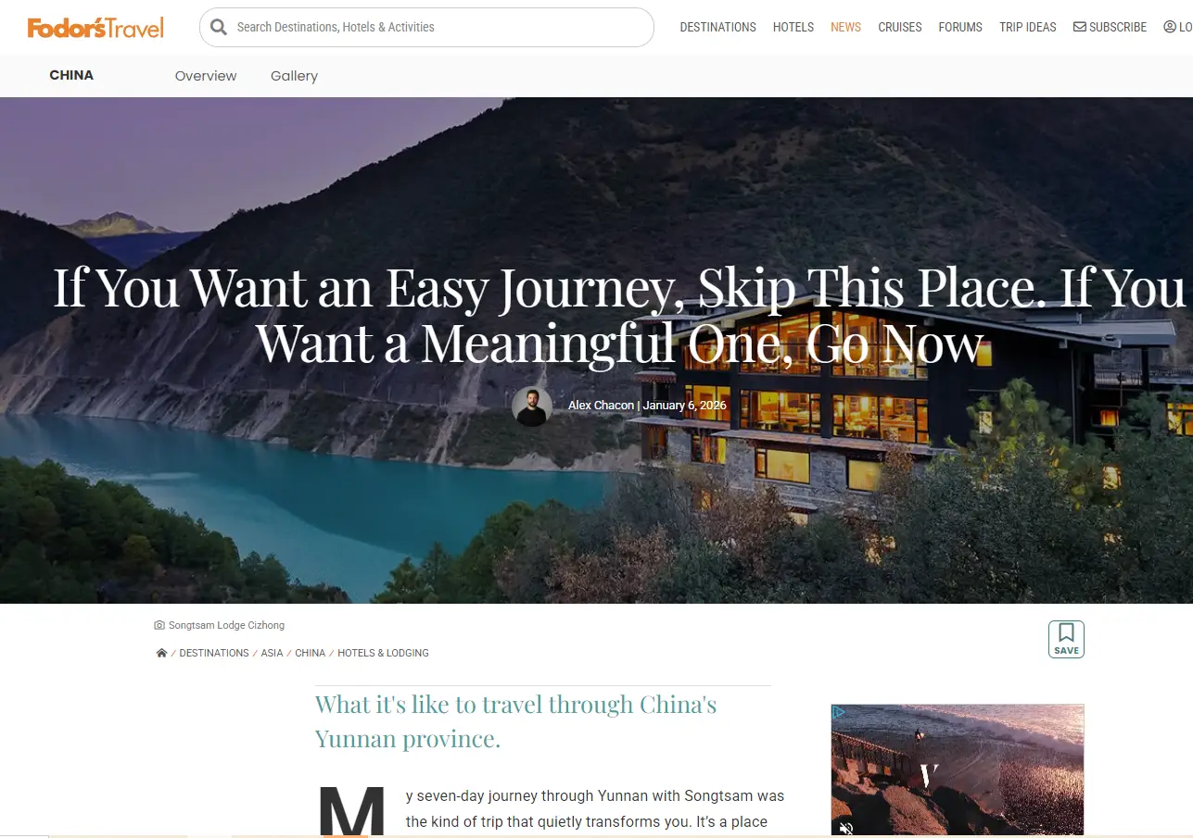The height and width of the screenshot is (838, 1193).
Task: Click the Fodor's Travel logo
Action: coord(95,28)
